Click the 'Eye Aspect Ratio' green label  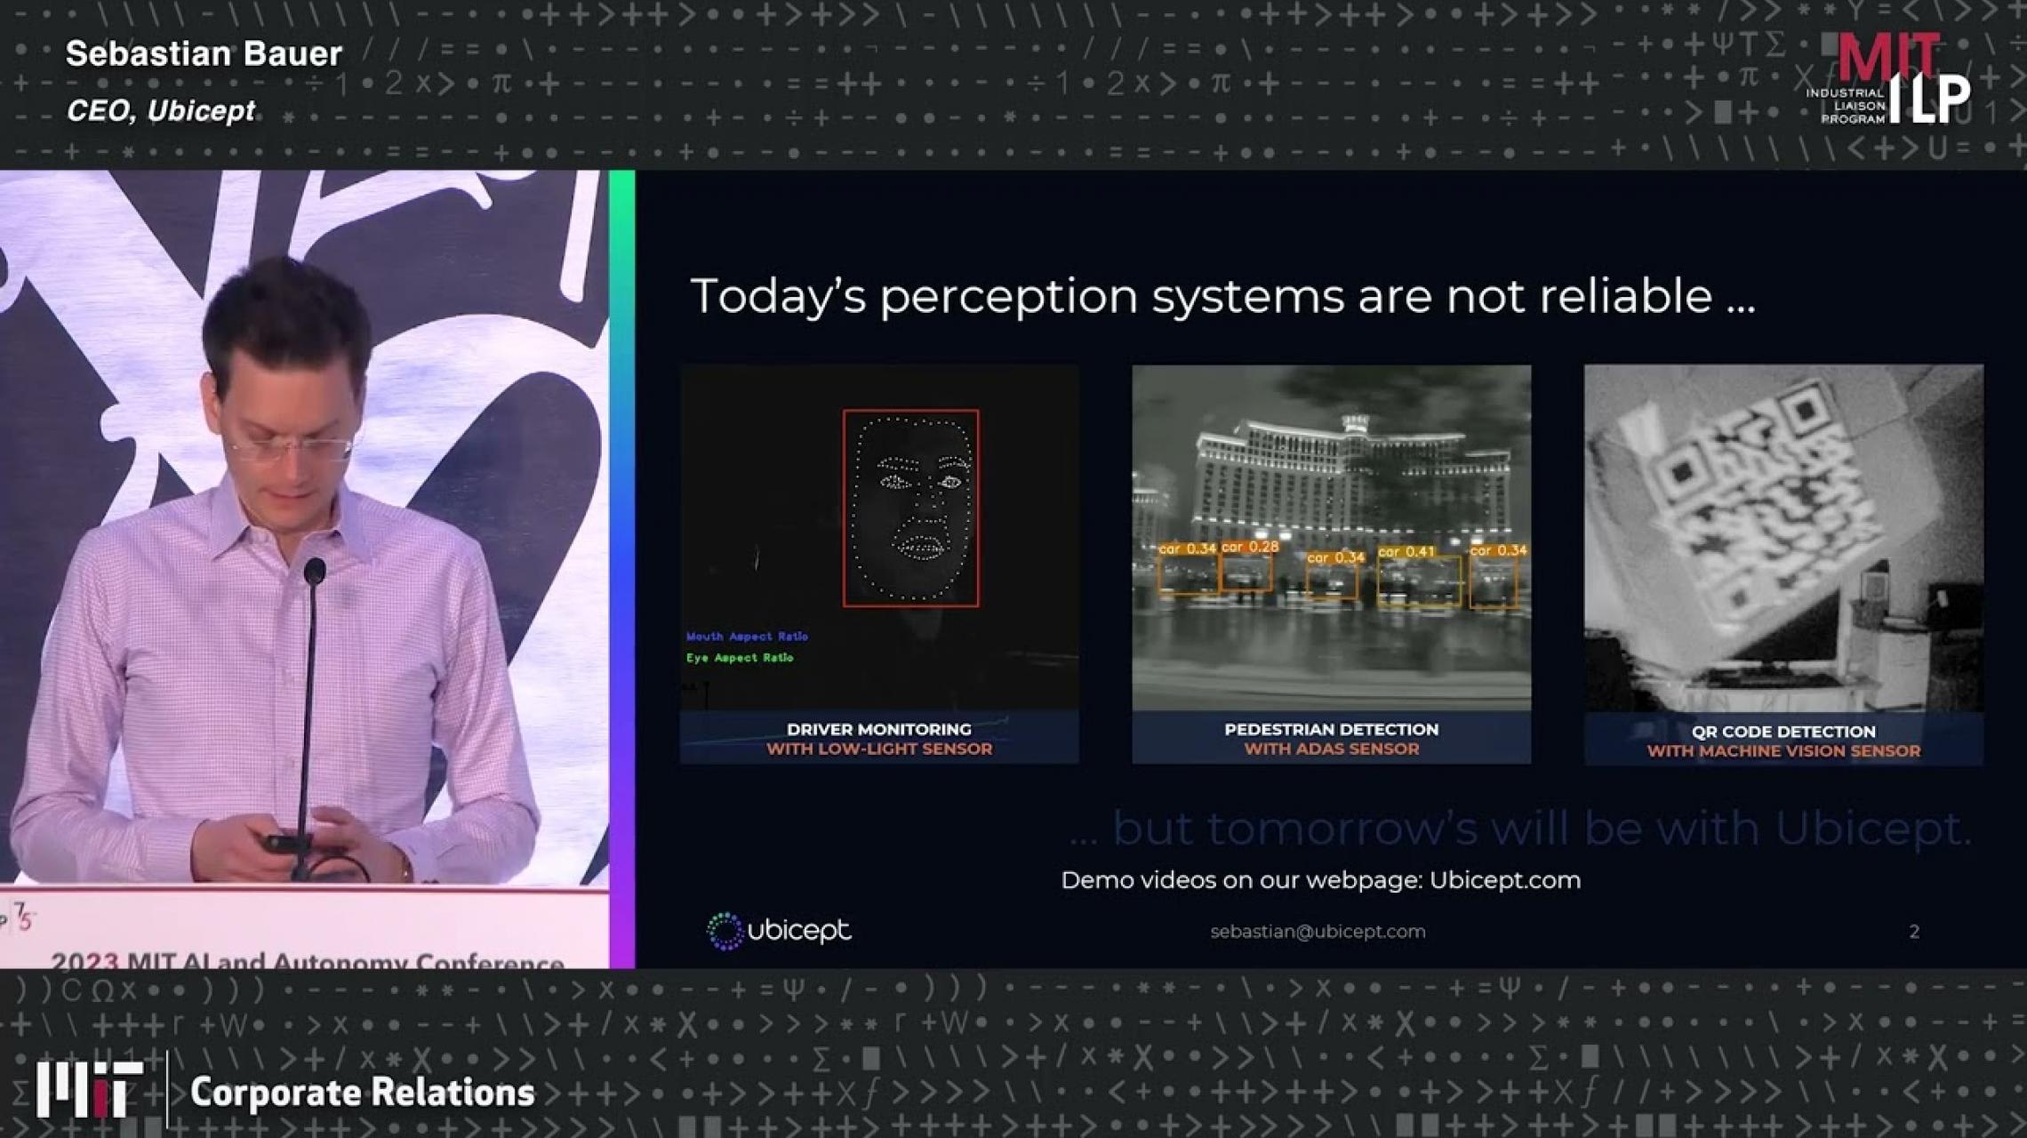tap(740, 658)
